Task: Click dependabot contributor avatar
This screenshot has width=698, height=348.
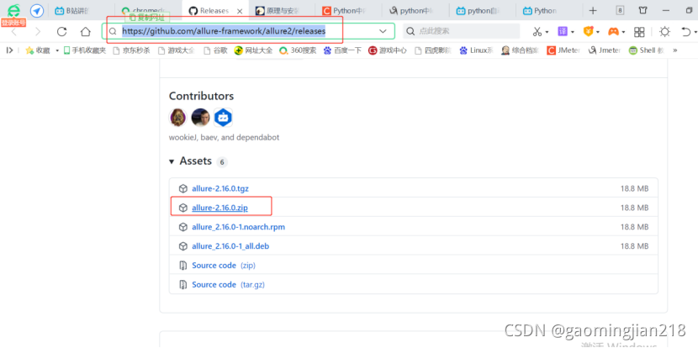Action: point(223,118)
